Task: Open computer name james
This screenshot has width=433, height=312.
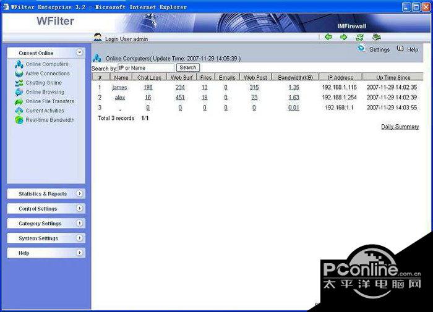Action: pyautogui.click(x=119, y=88)
